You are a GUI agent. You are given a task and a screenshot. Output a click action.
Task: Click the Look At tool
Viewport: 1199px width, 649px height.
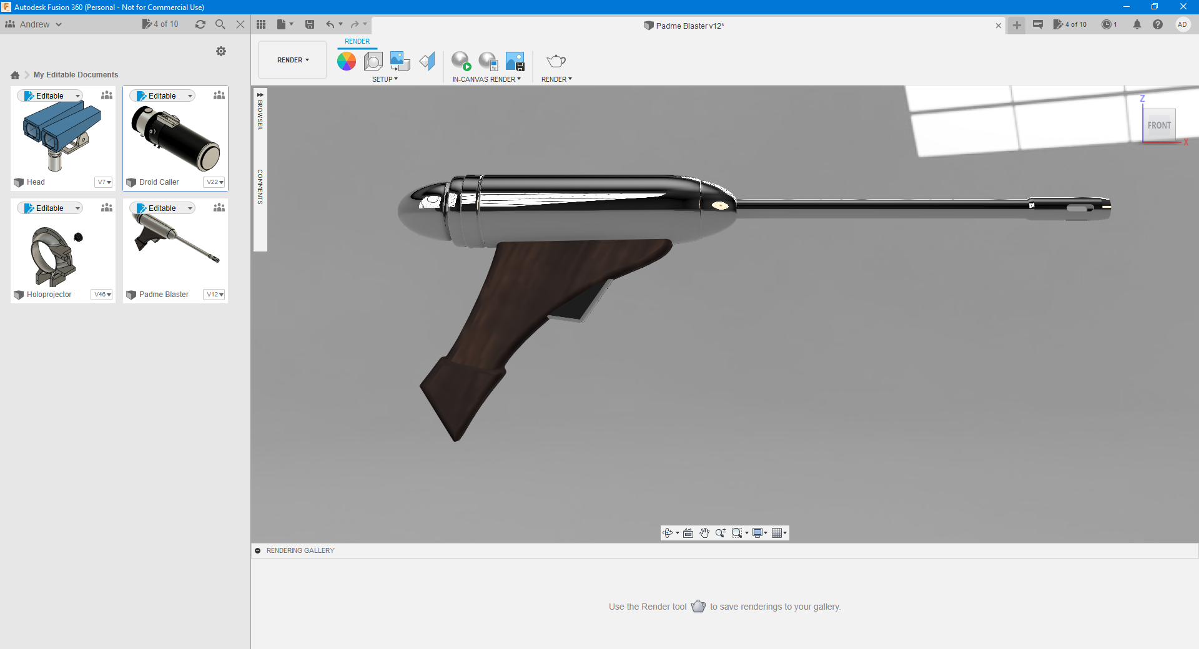[x=688, y=533]
